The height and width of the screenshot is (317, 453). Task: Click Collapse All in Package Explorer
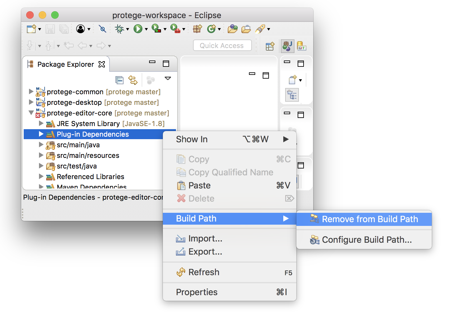pos(119,80)
